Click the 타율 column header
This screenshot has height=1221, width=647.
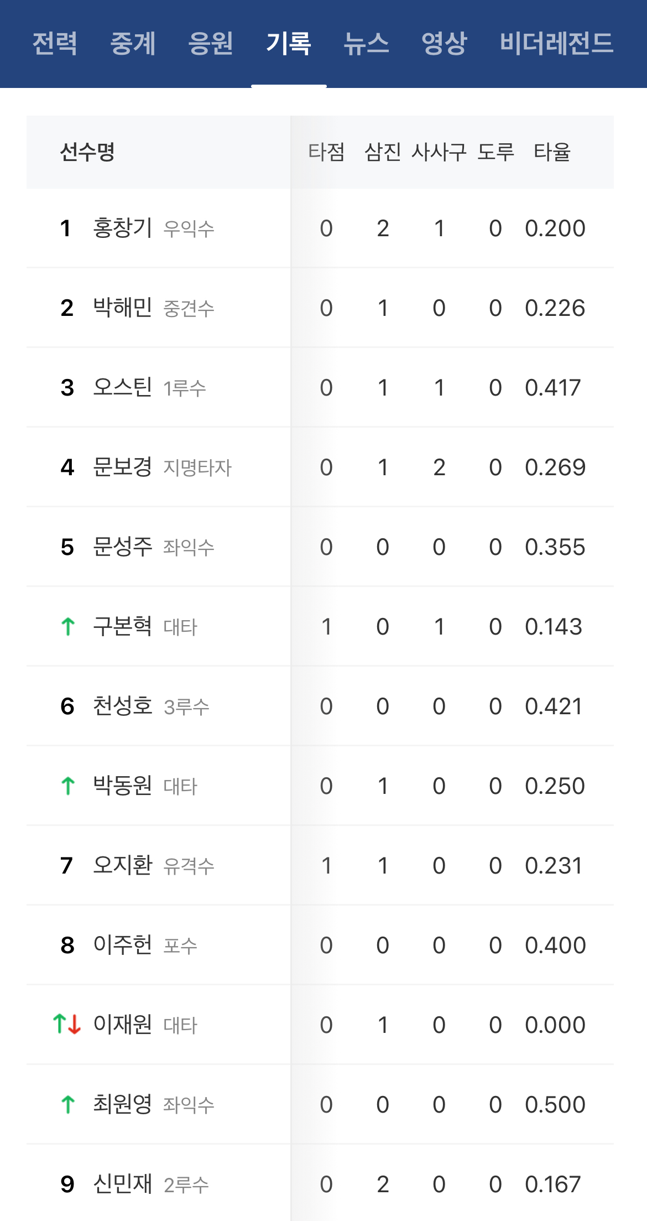[x=552, y=152]
